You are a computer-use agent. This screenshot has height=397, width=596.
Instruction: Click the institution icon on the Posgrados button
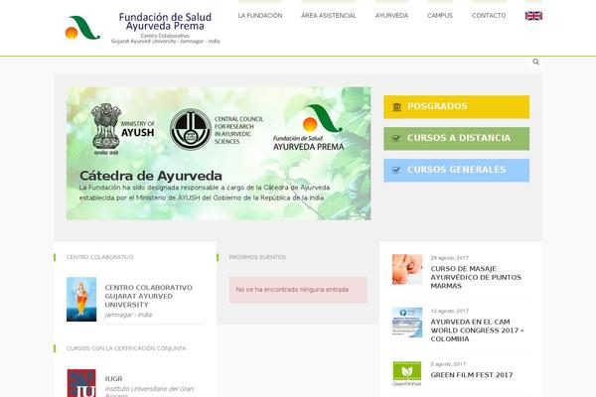(x=396, y=107)
